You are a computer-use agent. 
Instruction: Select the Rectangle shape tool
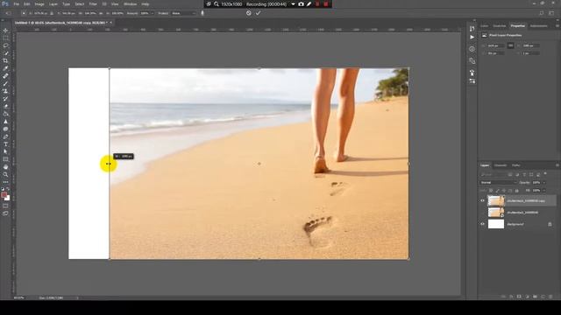[x=5, y=159]
